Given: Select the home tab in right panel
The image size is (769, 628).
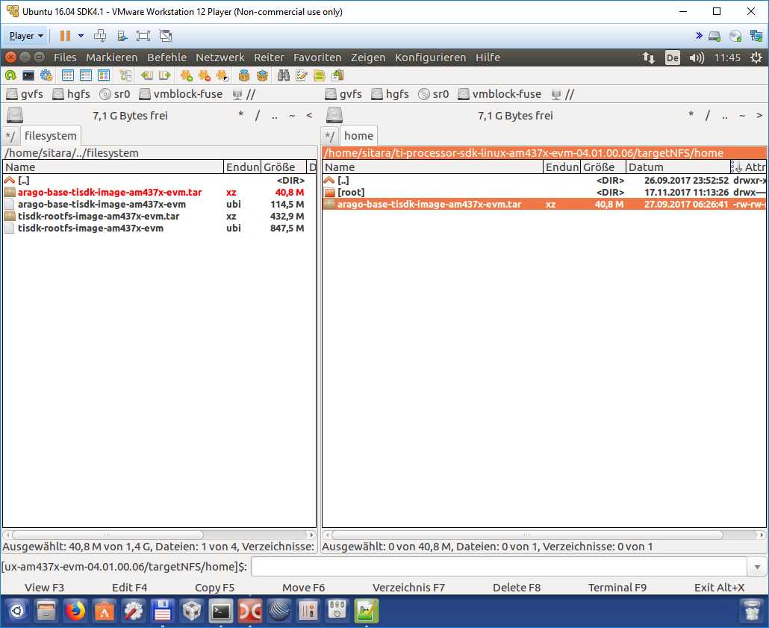Looking at the screenshot, I should (x=358, y=136).
